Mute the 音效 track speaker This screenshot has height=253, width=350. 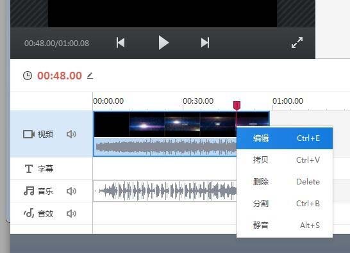coord(71,213)
